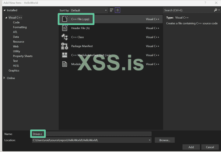
Task: Pick the Package Manifest icon
Action: [64, 46]
